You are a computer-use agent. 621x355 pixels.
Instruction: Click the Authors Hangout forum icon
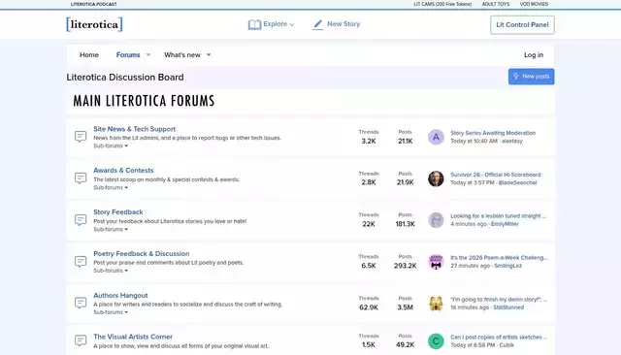pos(81,303)
